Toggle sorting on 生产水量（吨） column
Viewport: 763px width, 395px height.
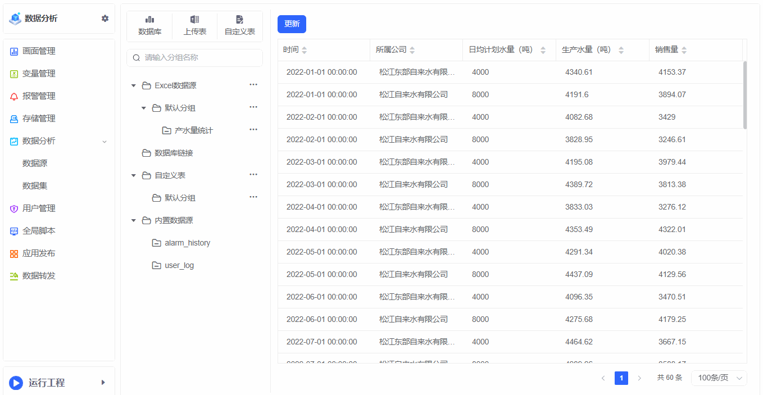coord(621,51)
